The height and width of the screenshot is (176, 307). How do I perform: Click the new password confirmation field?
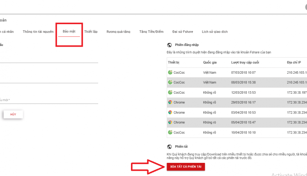(49, 100)
